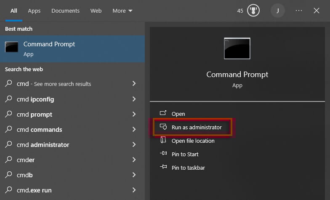Open the three-dot options menu
The image size is (330, 200).
coord(299,11)
